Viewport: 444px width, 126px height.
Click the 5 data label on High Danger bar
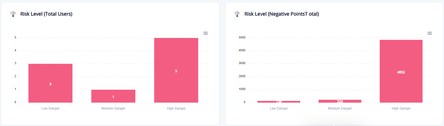pos(176,71)
